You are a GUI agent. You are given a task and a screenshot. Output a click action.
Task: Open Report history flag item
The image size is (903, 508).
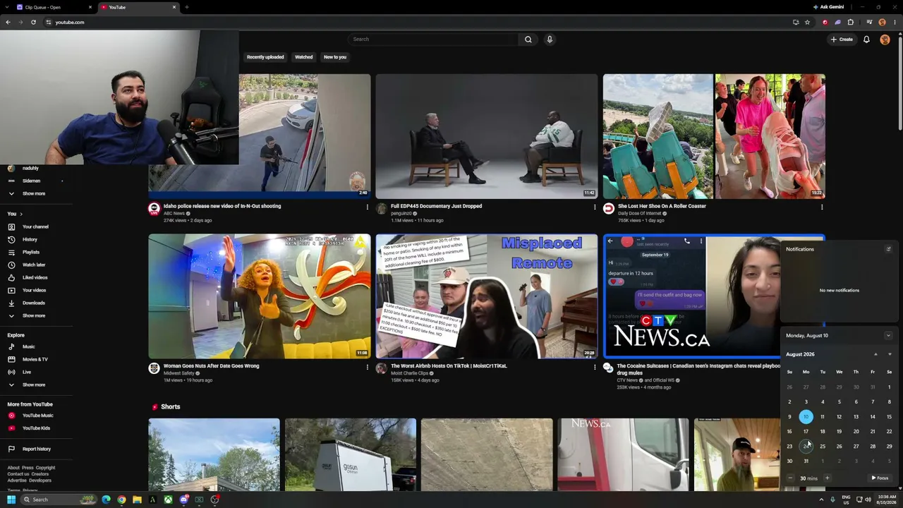click(37, 449)
